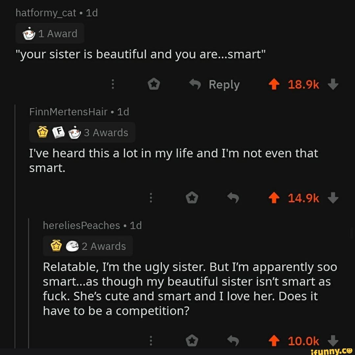This screenshot has height=355, width=355.
Task: Give award to hatformy_cat comment
Action: click(154, 85)
